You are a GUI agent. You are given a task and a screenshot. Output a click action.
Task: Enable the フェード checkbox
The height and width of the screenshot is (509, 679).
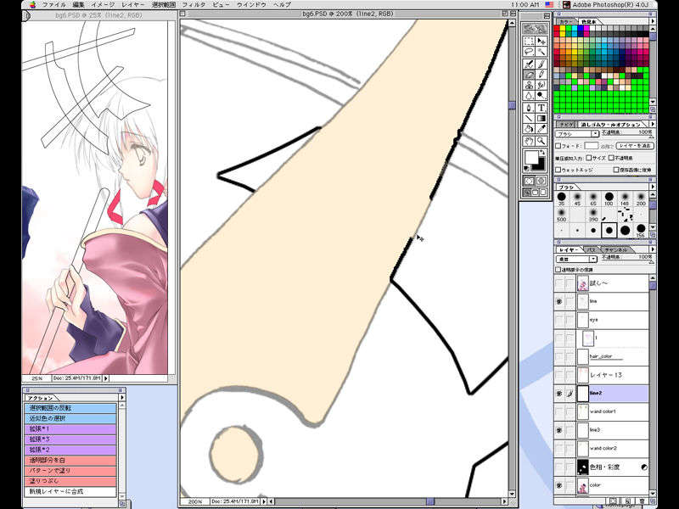click(x=558, y=146)
